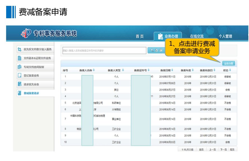Click the 1-10,共33条 record count

pyautogui.click(x=188, y=150)
